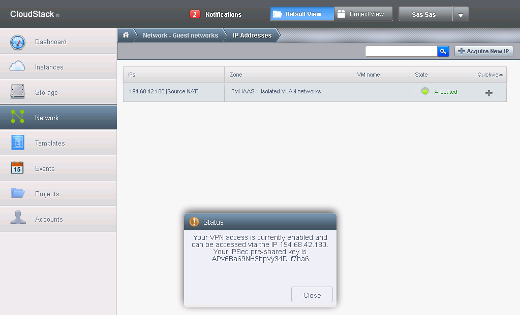The height and width of the screenshot is (315, 520).
Task: Open Accounts via the person icon
Action: [x=18, y=218]
